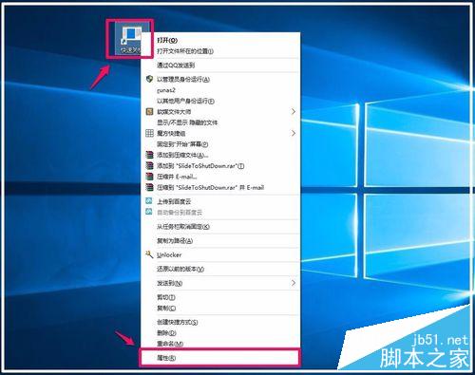Click the Unlocker wand icon
Screen dimensions: 475x375
point(149,254)
